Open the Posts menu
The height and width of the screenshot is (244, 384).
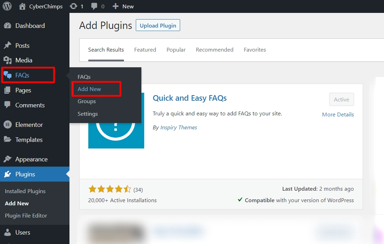click(35, 45)
